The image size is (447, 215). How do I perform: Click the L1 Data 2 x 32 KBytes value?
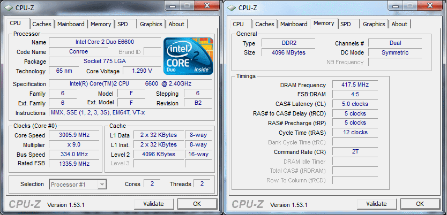click(x=158, y=135)
